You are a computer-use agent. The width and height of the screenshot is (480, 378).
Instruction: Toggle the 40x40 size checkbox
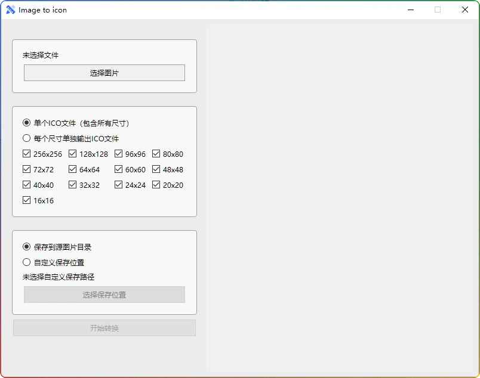[x=27, y=185]
